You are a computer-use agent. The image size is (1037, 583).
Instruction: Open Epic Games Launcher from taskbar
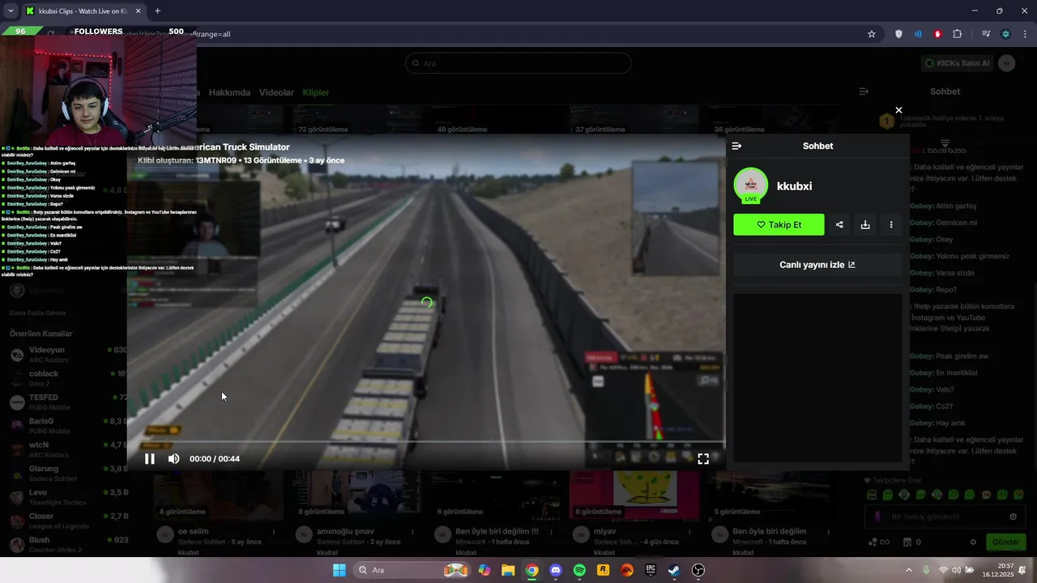click(651, 570)
